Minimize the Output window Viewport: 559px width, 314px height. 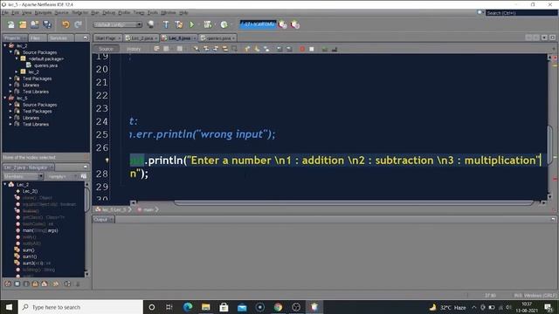coord(553,219)
